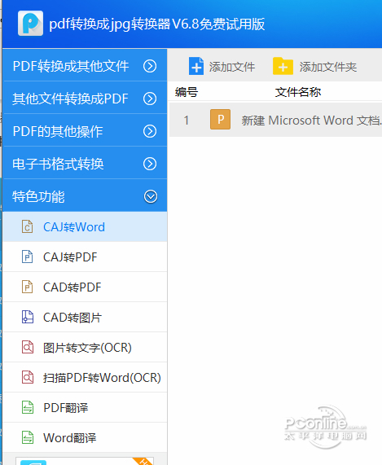Click the 扫描PDF转Word(OCR) icon

point(28,377)
